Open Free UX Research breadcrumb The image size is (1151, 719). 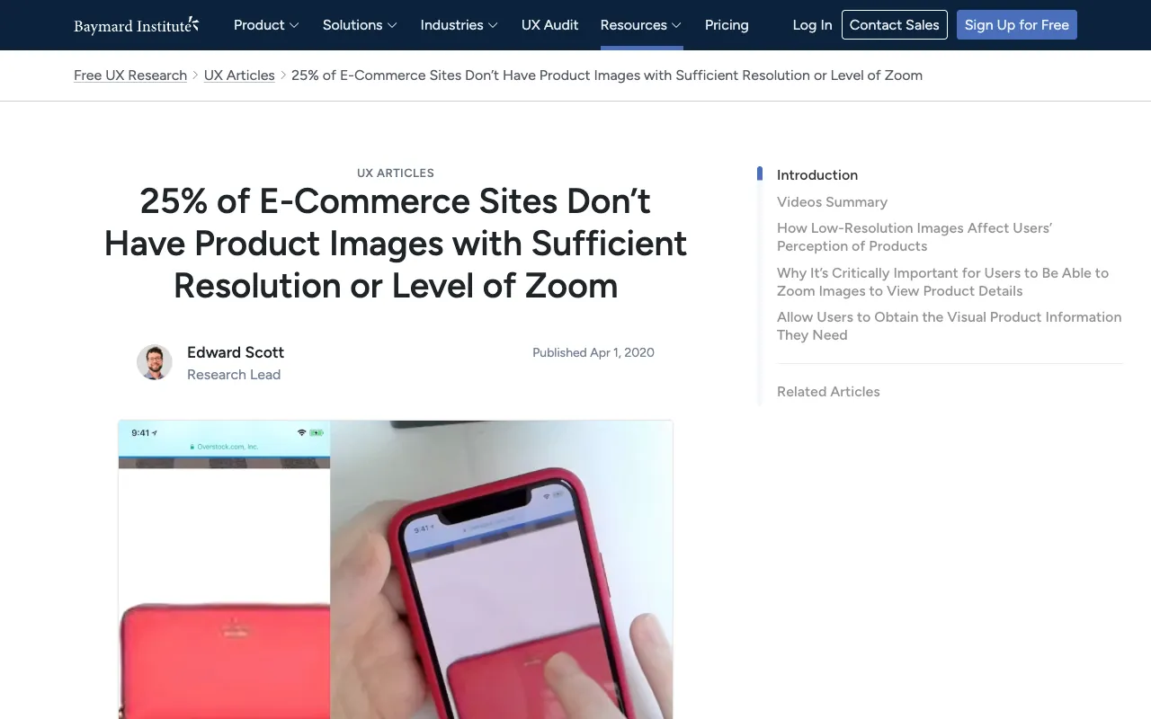pos(130,75)
